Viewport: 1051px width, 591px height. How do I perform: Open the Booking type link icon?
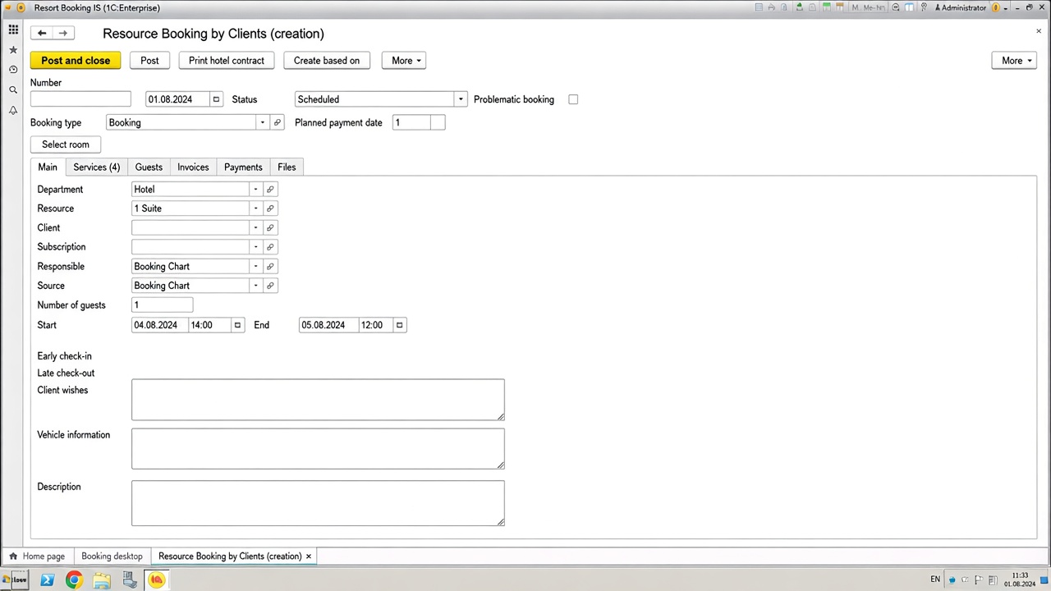point(277,122)
